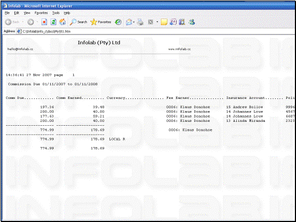
Task: Click the 13 Alinda Miranda account
Action: pos(246,121)
